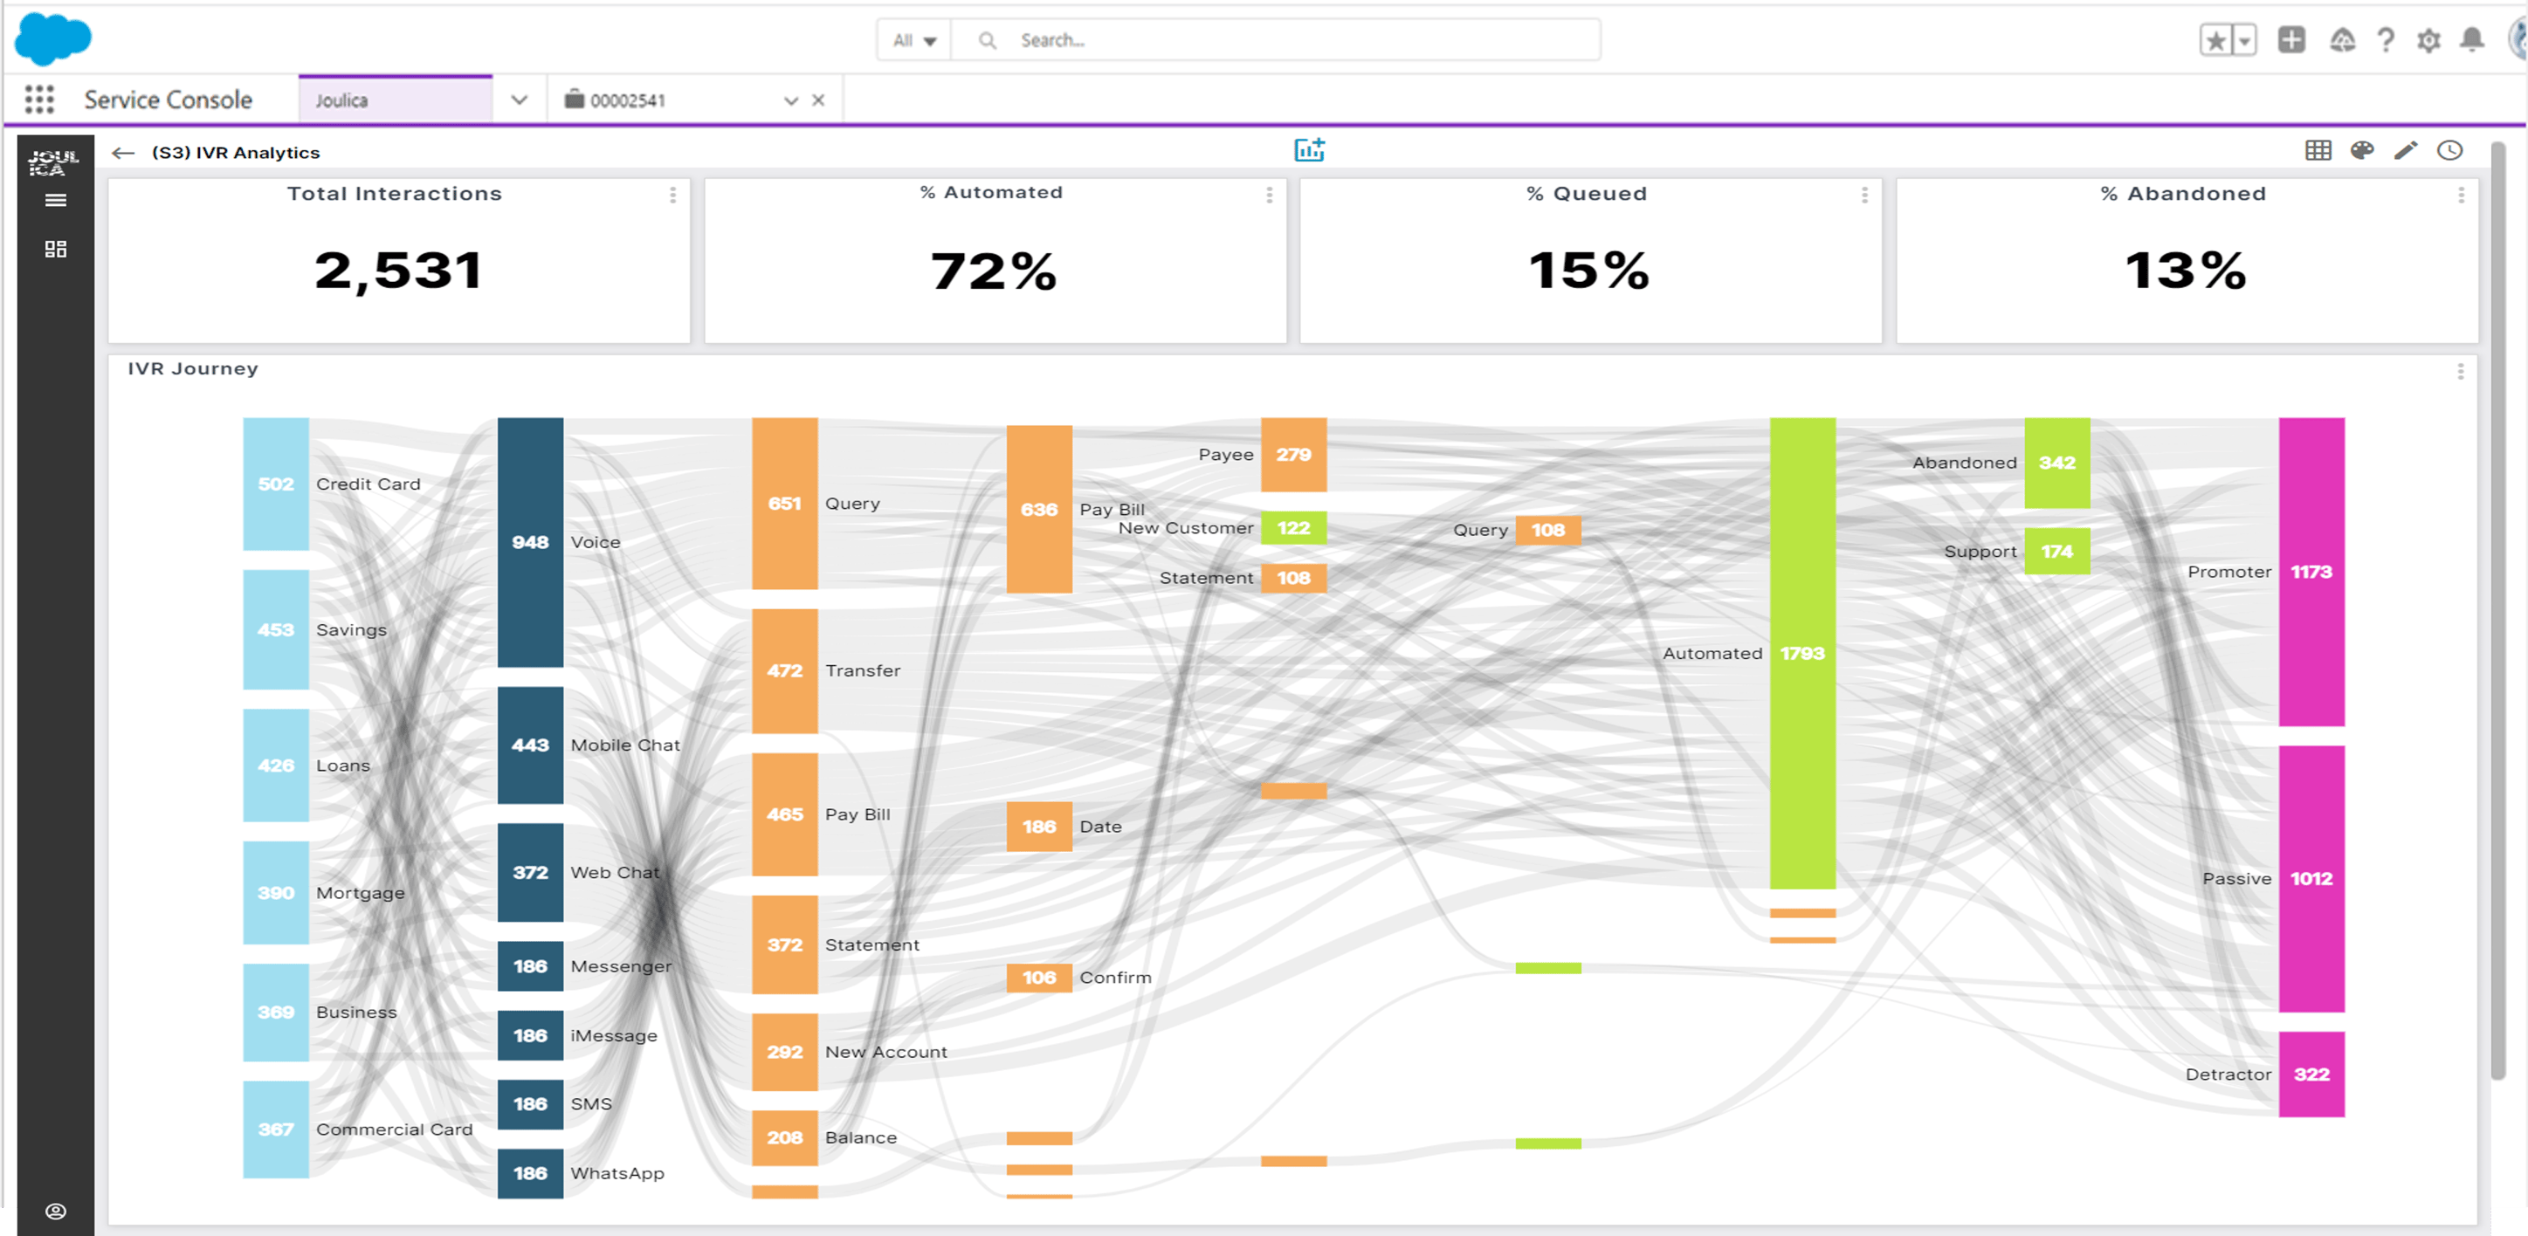This screenshot has height=1236, width=2528.
Task: Click the add chart icon above the dashboard
Action: pos(1311,149)
